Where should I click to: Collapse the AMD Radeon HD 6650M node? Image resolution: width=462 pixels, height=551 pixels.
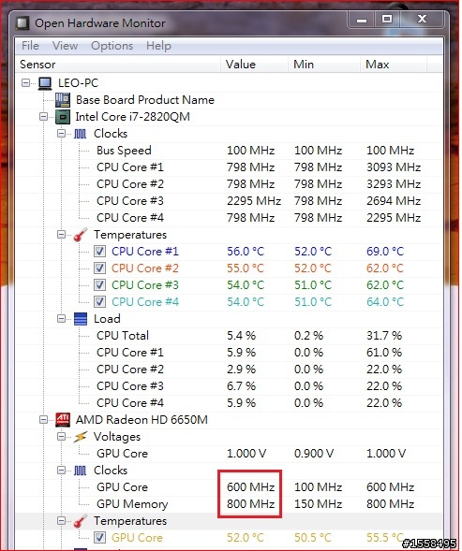(43, 420)
